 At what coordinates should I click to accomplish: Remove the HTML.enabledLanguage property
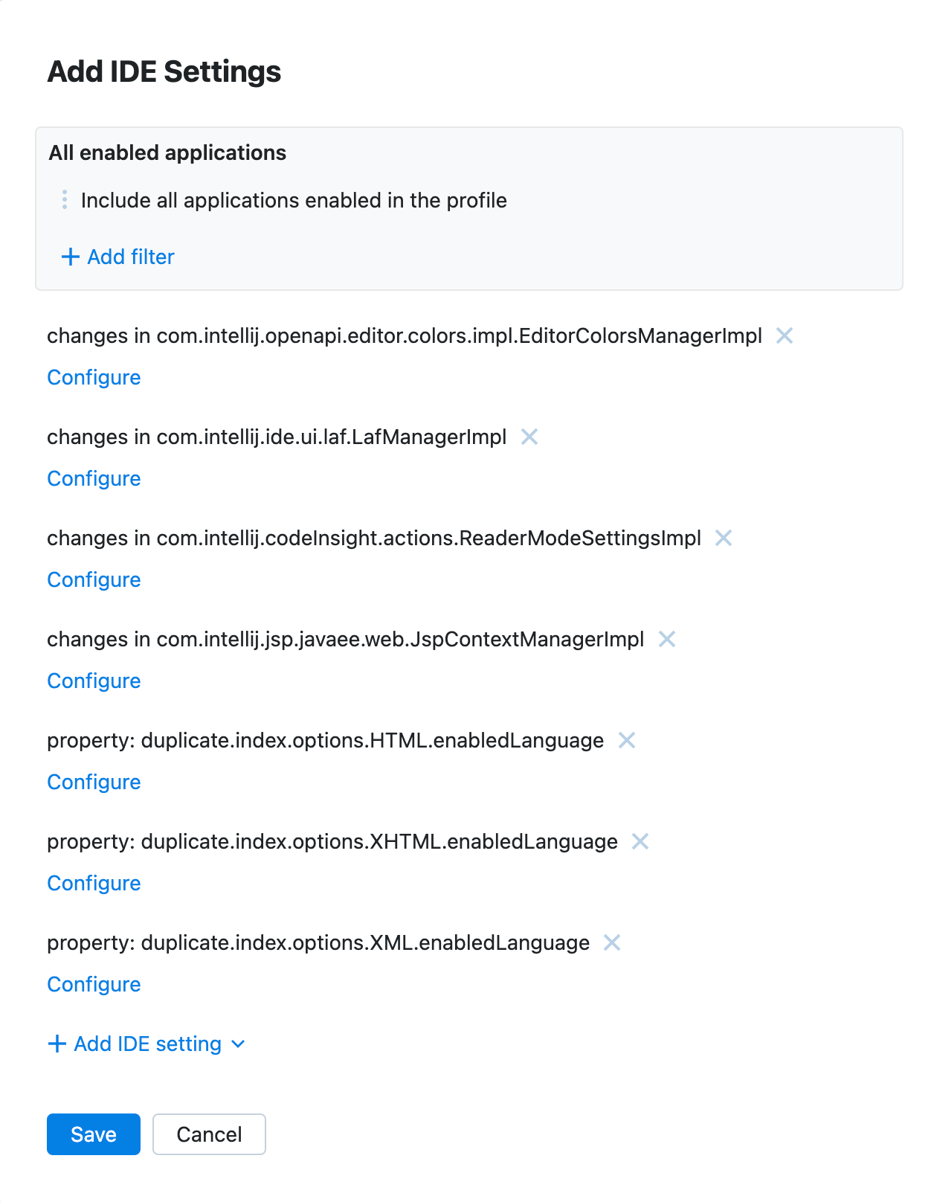627,741
